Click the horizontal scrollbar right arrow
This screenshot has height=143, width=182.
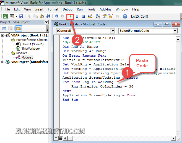point(173,138)
